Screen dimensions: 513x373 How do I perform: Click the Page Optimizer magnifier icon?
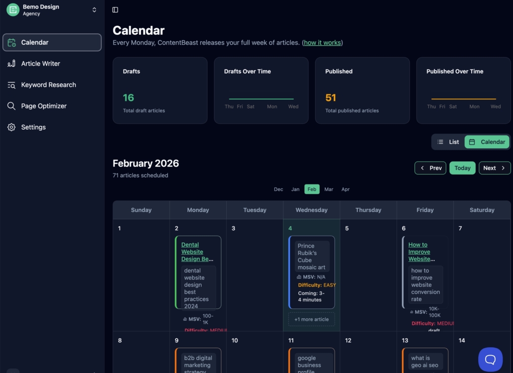11,106
